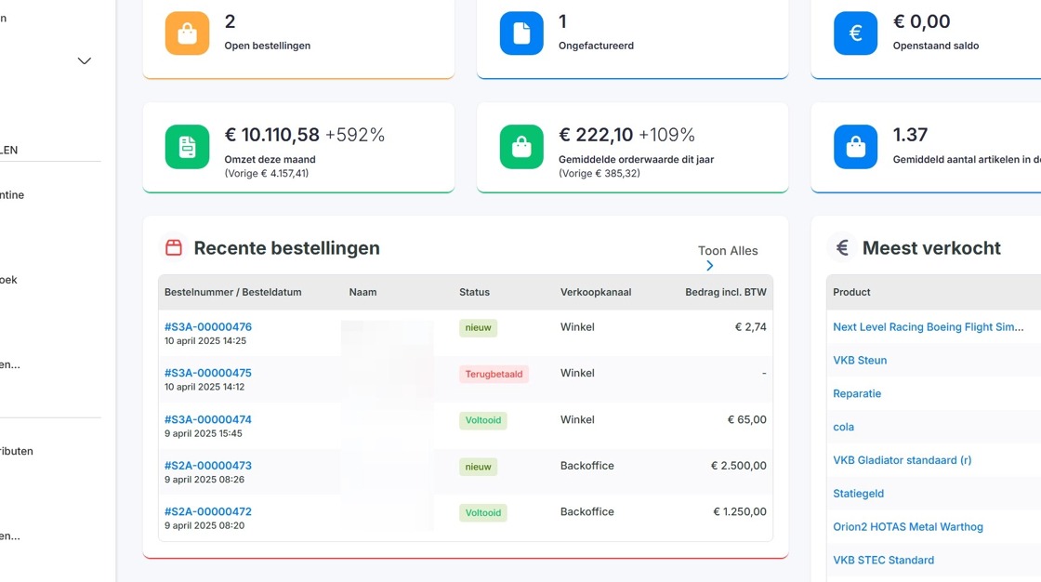The height and width of the screenshot is (582, 1041).
Task: Open product cola
Action: pyautogui.click(x=843, y=427)
